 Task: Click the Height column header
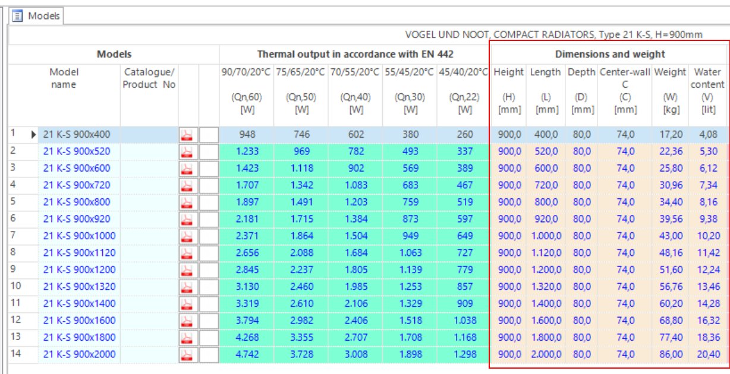[509, 94]
